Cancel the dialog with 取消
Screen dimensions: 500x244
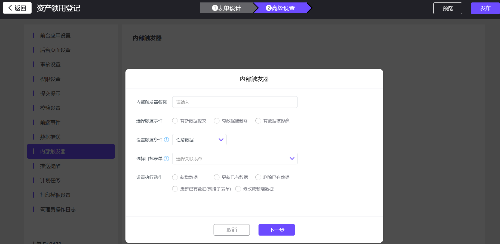(x=232, y=230)
